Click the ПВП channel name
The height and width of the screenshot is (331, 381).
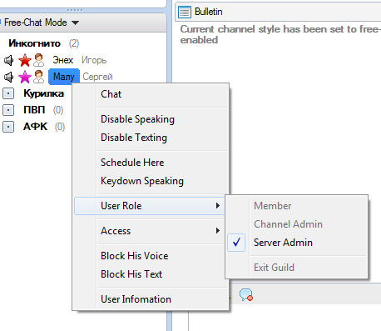pyautogui.click(x=34, y=110)
